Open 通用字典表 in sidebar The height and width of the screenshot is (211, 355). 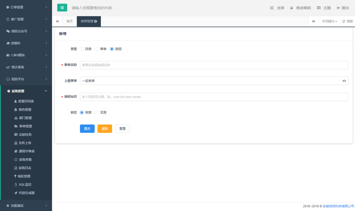27,151
